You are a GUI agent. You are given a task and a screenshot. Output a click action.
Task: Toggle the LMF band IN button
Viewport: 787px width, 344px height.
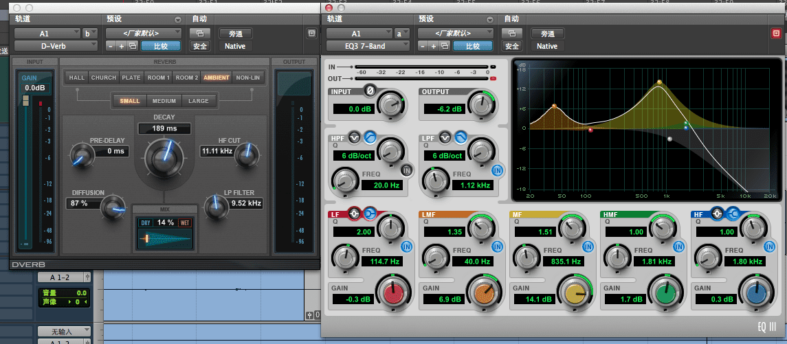pyautogui.click(x=498, y=246)
